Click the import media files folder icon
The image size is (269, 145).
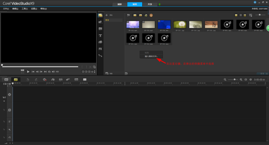[x=129, y=15]
